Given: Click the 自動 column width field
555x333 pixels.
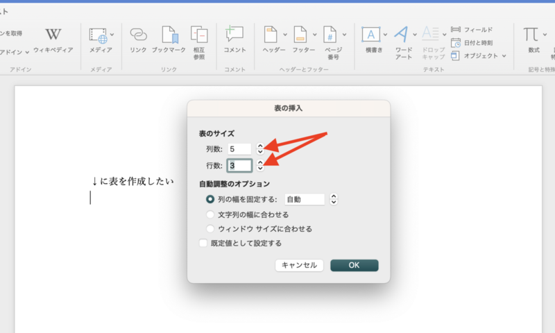Looking at the screenshot, I should (305, 199).
